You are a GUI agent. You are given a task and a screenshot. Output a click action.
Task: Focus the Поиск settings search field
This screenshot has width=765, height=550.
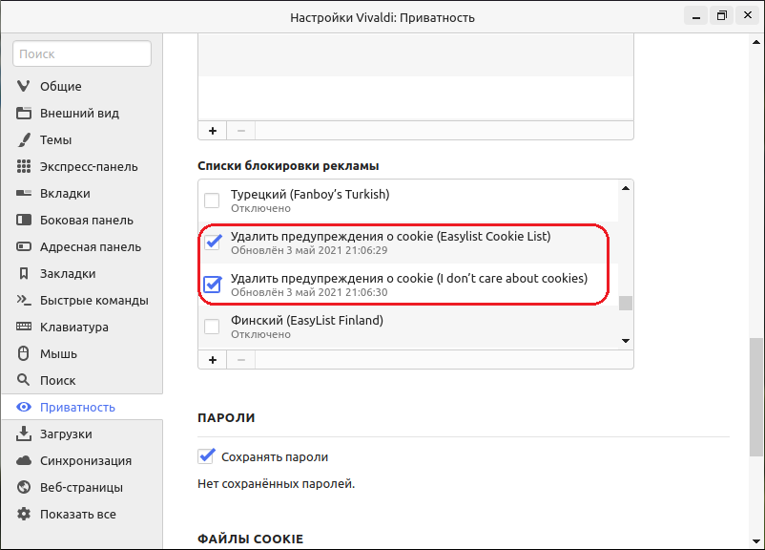tap(82, 53)
